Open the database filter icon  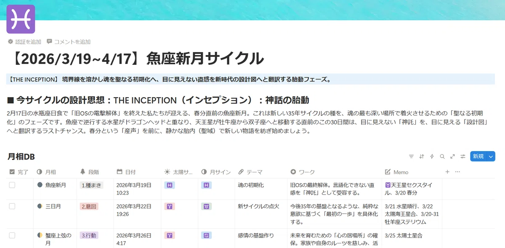coord(411,156)
